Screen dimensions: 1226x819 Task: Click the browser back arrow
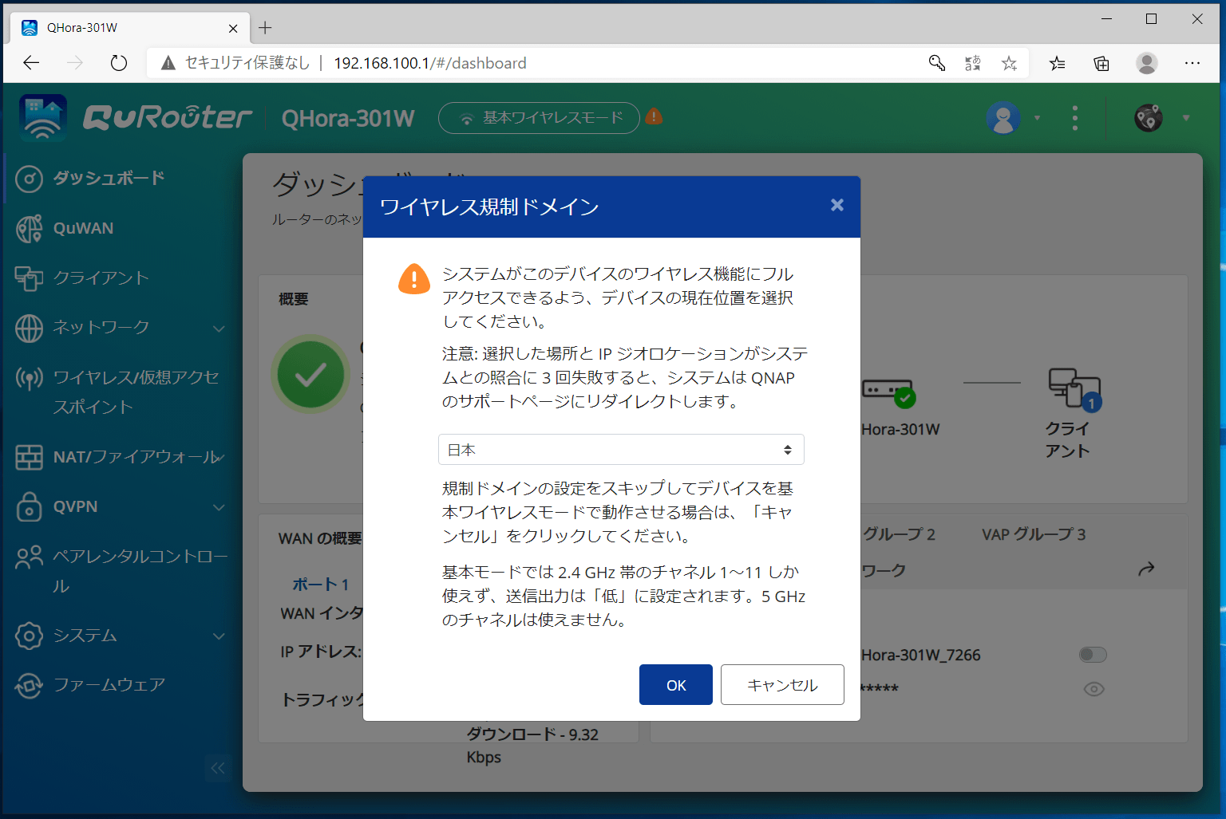(x=31, y=63)
